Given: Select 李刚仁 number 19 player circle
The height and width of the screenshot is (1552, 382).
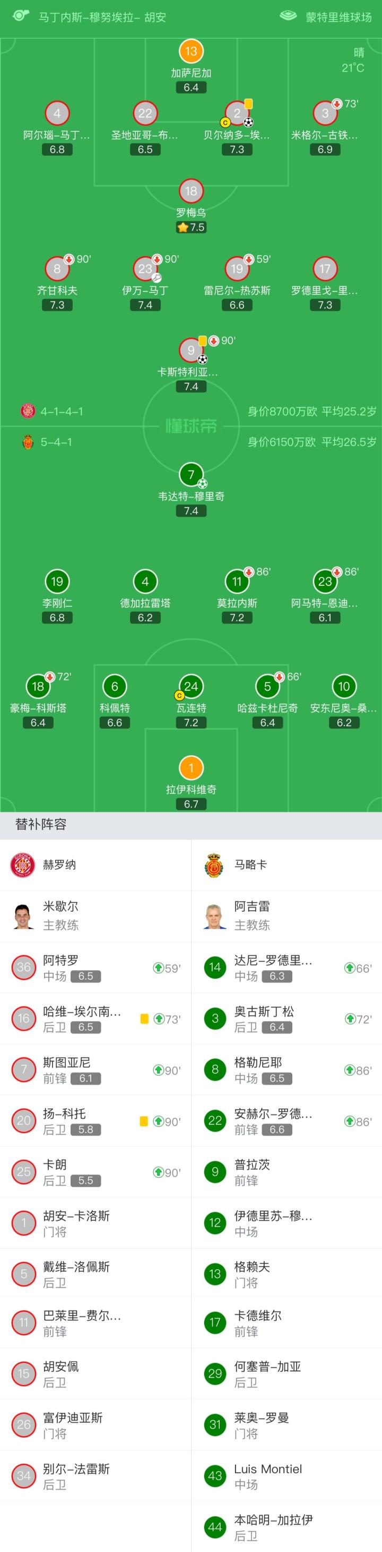Looking at the screenshot, I should pyautogui.click(x=57, y=581).
